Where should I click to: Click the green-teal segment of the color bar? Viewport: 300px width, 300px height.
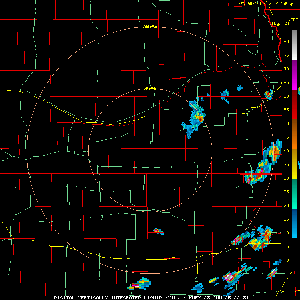point(294,194)
